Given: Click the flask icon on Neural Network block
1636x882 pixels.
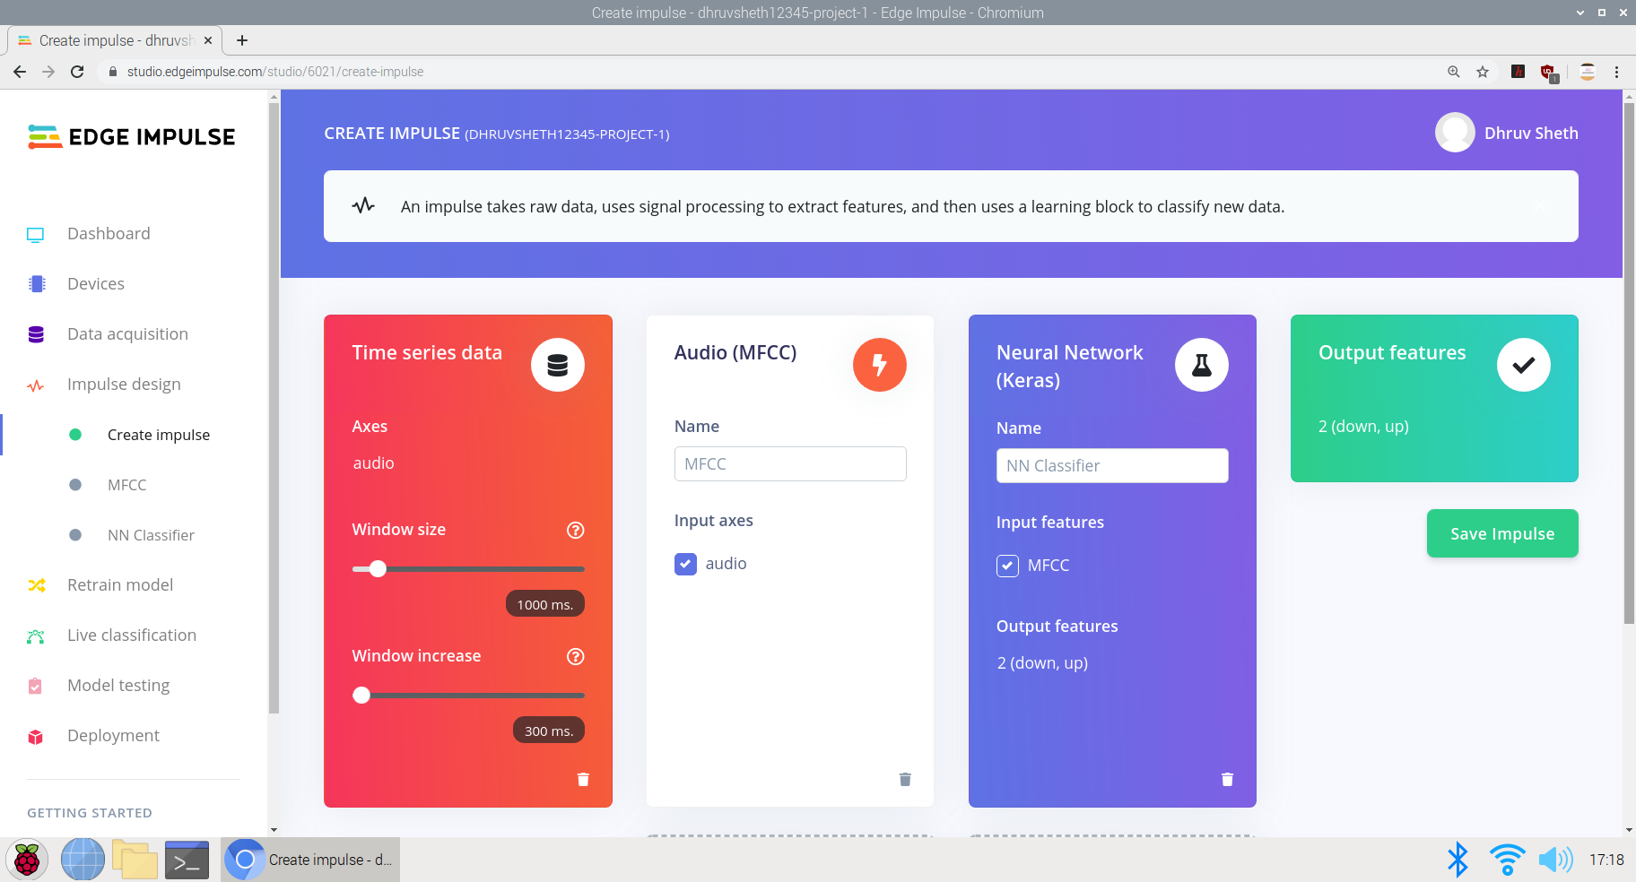Looking at the screenshot, I should click(1201, 365).
